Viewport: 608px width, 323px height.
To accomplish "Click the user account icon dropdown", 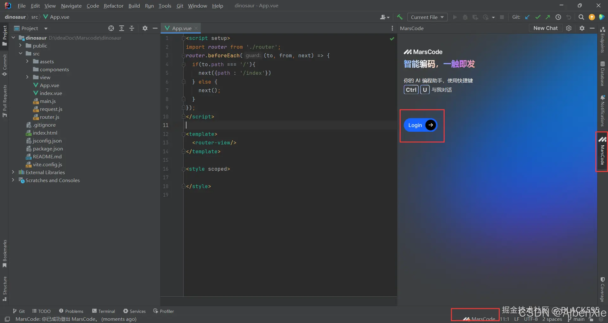I will (x=385, y=17).
